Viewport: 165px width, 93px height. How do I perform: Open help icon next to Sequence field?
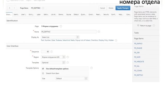click(x=51, y=52)
